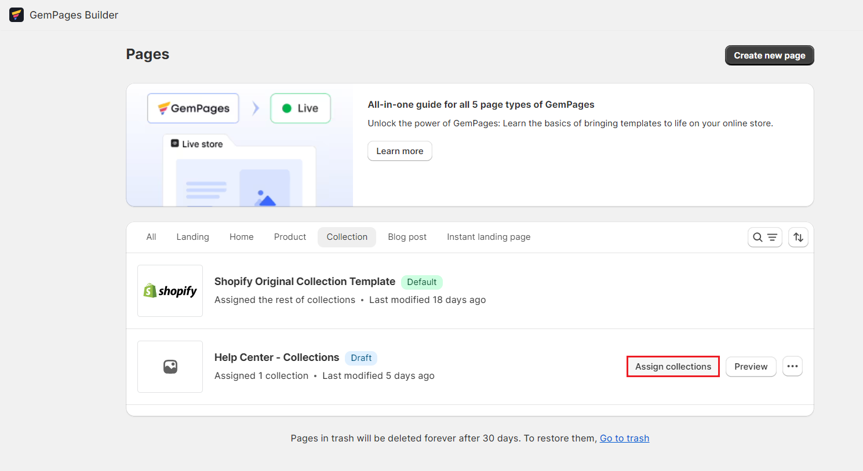Open the more options ellipsis for Help Center
This screenshot has height=471, width=863.
[792, 366]
